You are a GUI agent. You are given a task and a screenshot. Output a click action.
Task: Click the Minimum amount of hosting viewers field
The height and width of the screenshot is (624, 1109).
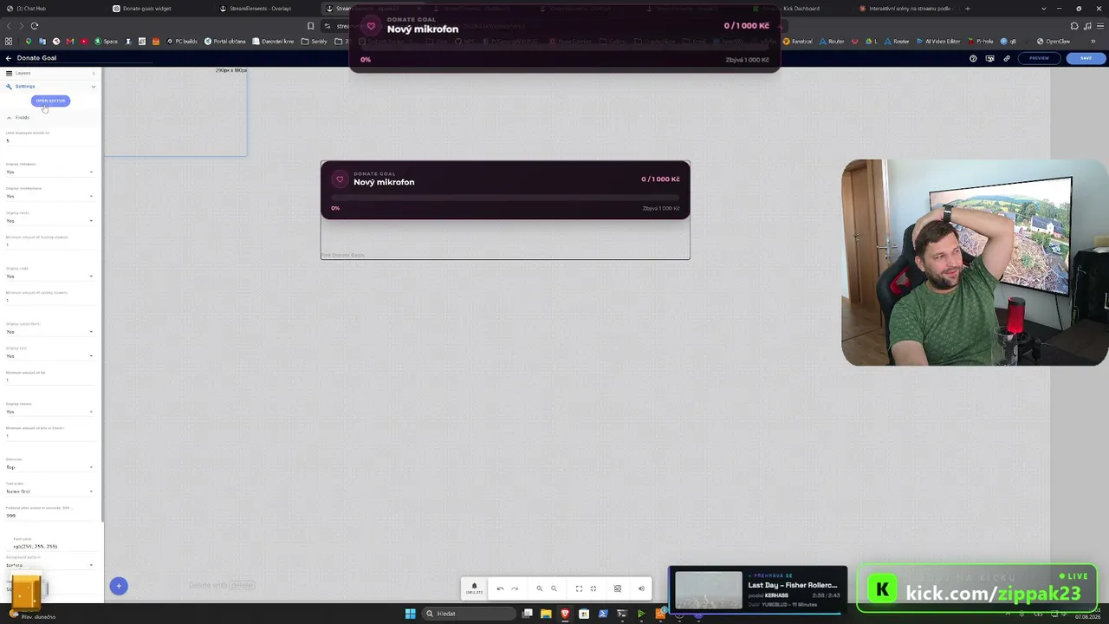click(49, 244)
